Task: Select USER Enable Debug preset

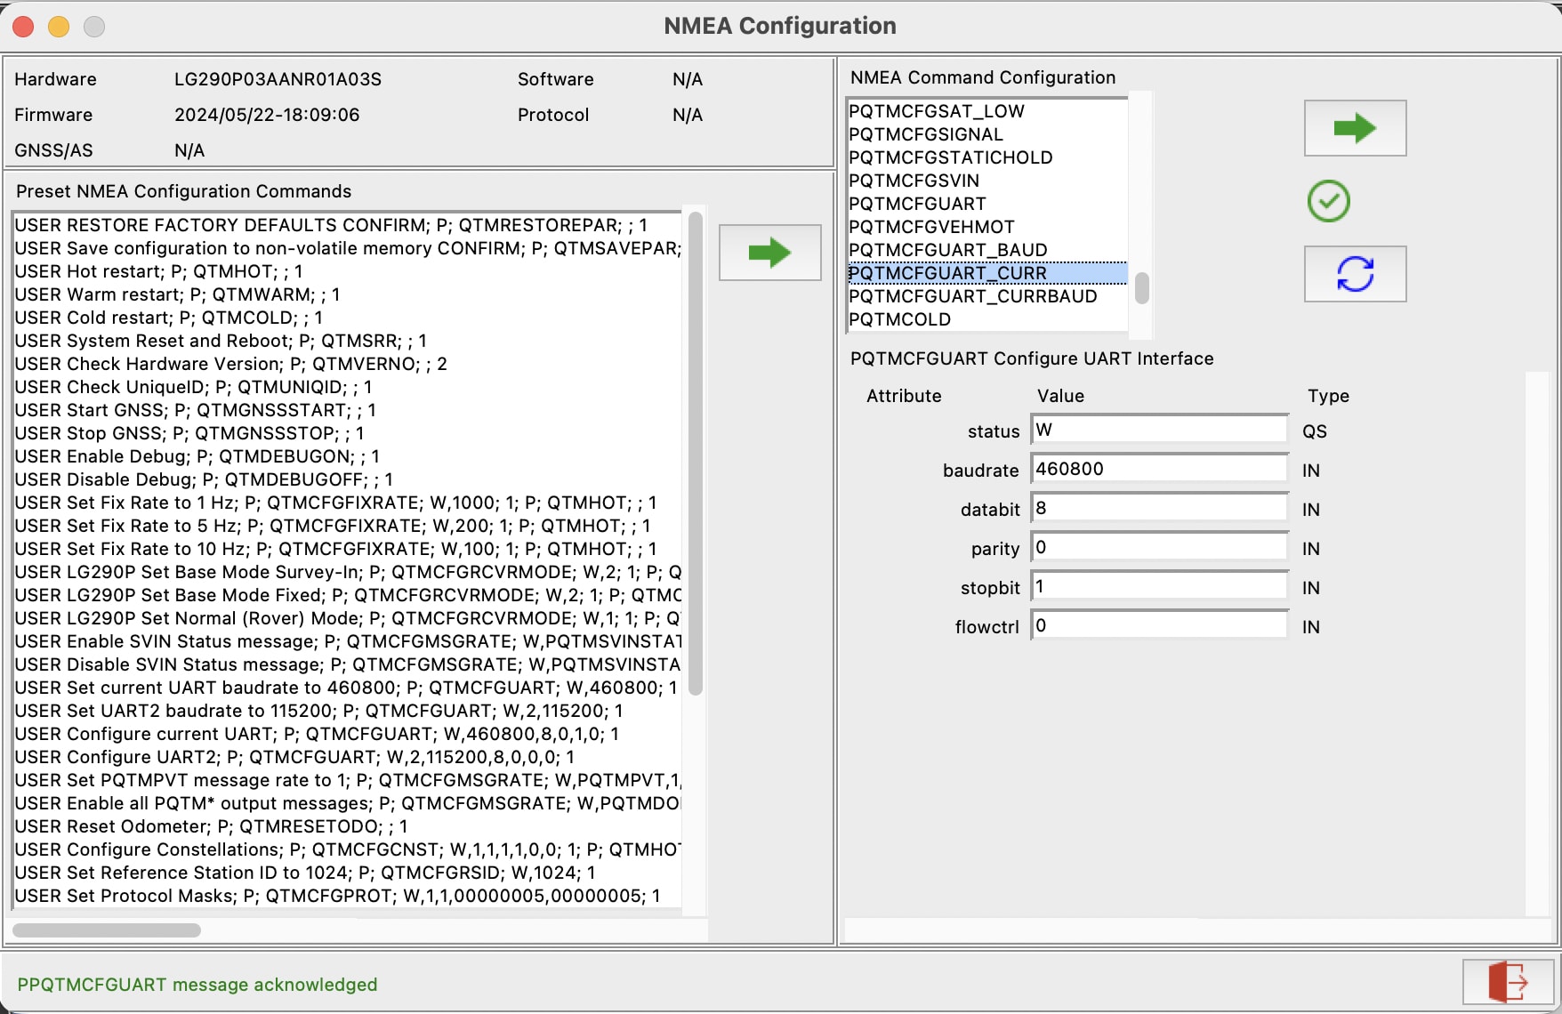Action: pos(348,456)
